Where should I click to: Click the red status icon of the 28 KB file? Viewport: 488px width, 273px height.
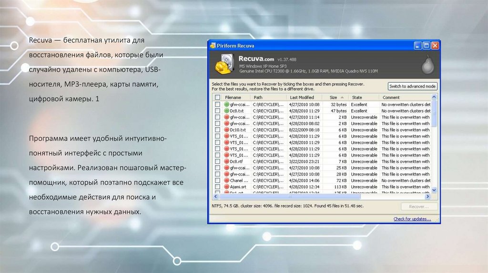[226, 174]
